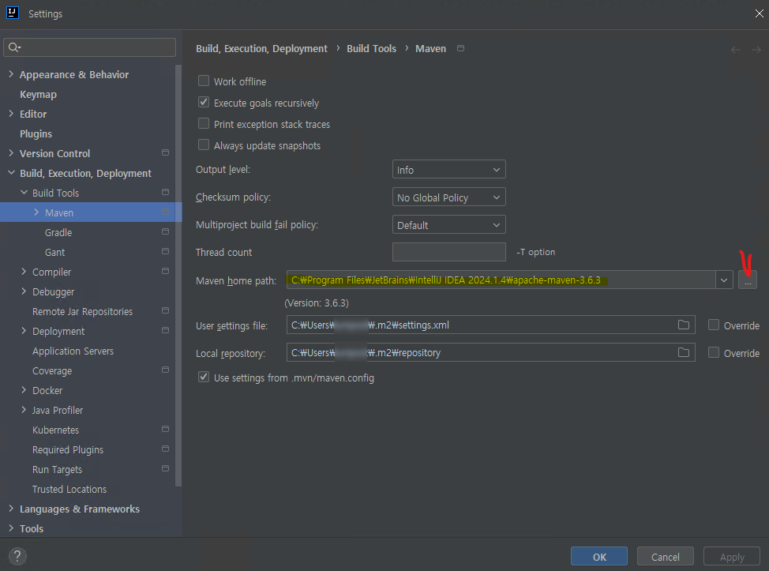Viewport: 769px width, 571px height.
Task: Check Override for user settings file
Action: 714,325
